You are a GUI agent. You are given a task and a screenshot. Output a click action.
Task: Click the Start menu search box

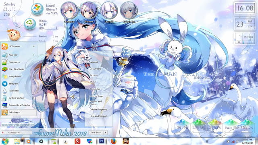coord(18,125)
